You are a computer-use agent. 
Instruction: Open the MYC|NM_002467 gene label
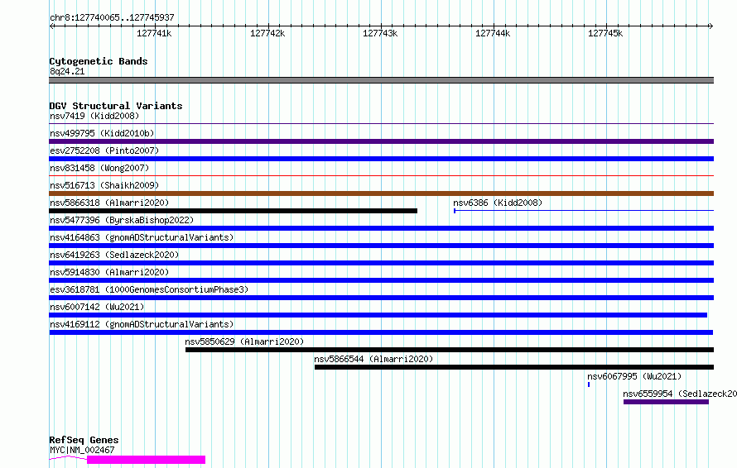82,450
